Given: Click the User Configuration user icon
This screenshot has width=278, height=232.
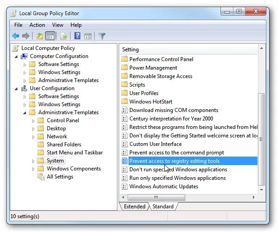Looking at the screenshot, I should pyautogui.click(x=24, y=88).
